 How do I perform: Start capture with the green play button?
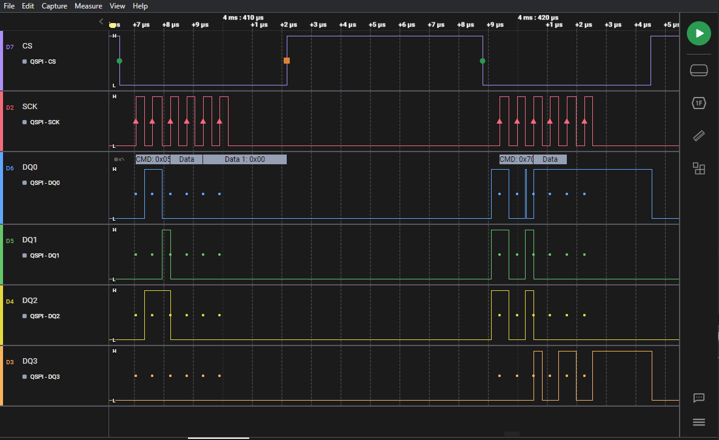click(x=698, y=33)
